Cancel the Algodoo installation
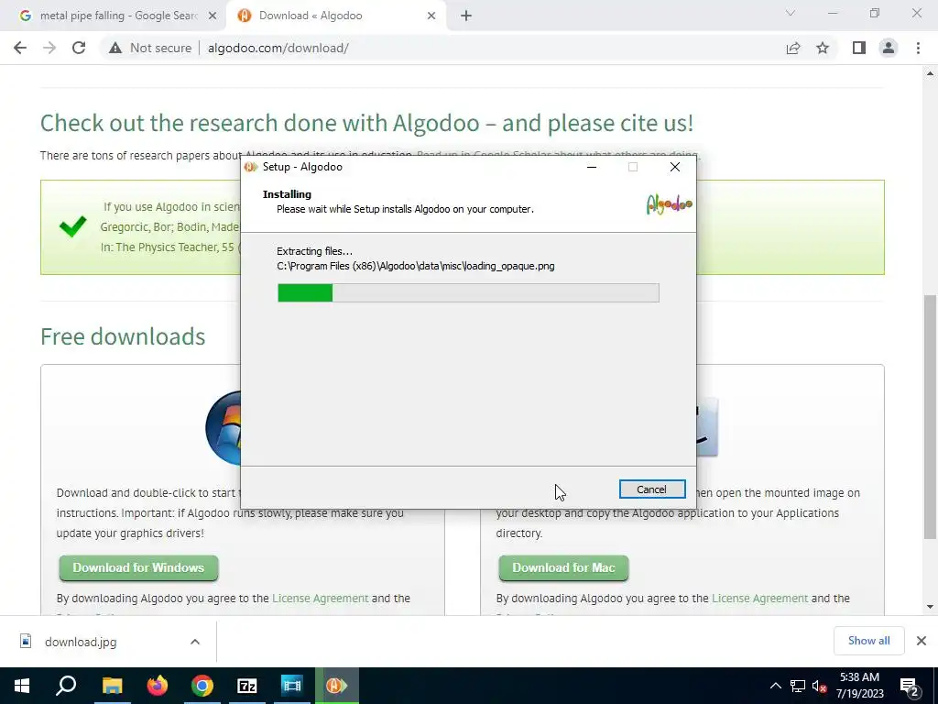938x704 pixels. pos(651,489)
